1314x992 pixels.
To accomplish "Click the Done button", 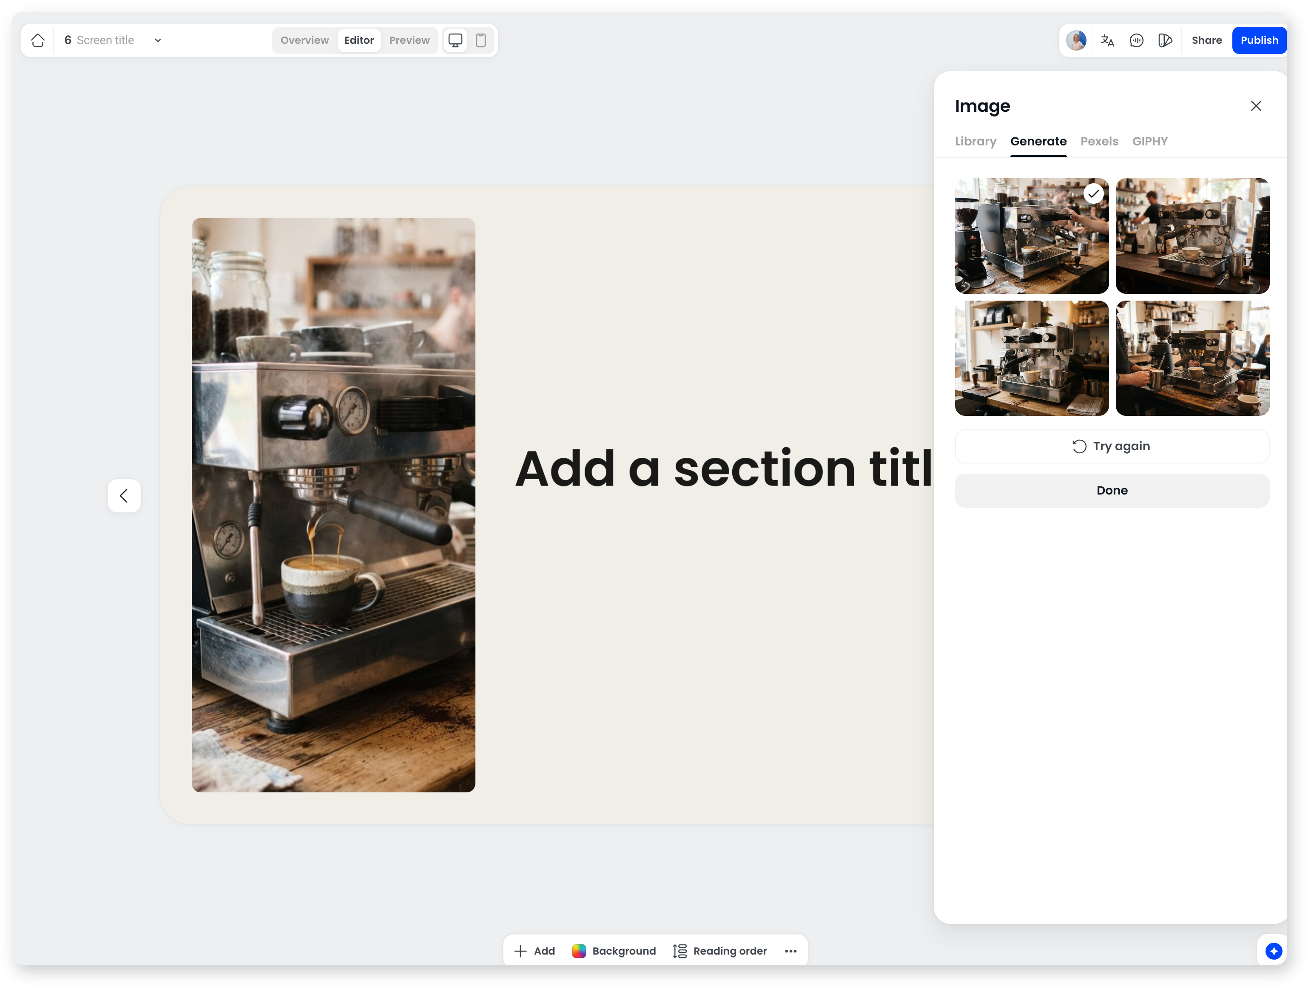I will 1112,491.
